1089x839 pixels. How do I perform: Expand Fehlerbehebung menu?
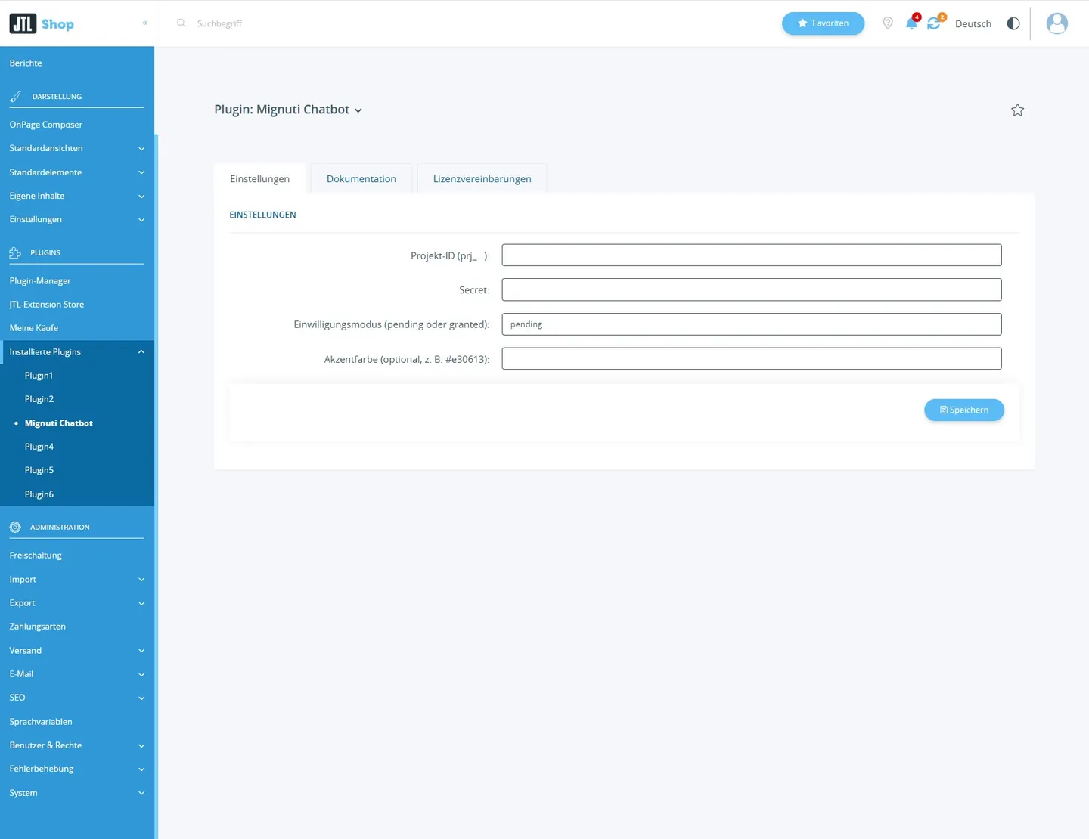[77, 769]
